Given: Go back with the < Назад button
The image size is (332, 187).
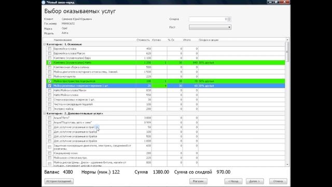Looking at the screenshot, I should click(233, 181).
